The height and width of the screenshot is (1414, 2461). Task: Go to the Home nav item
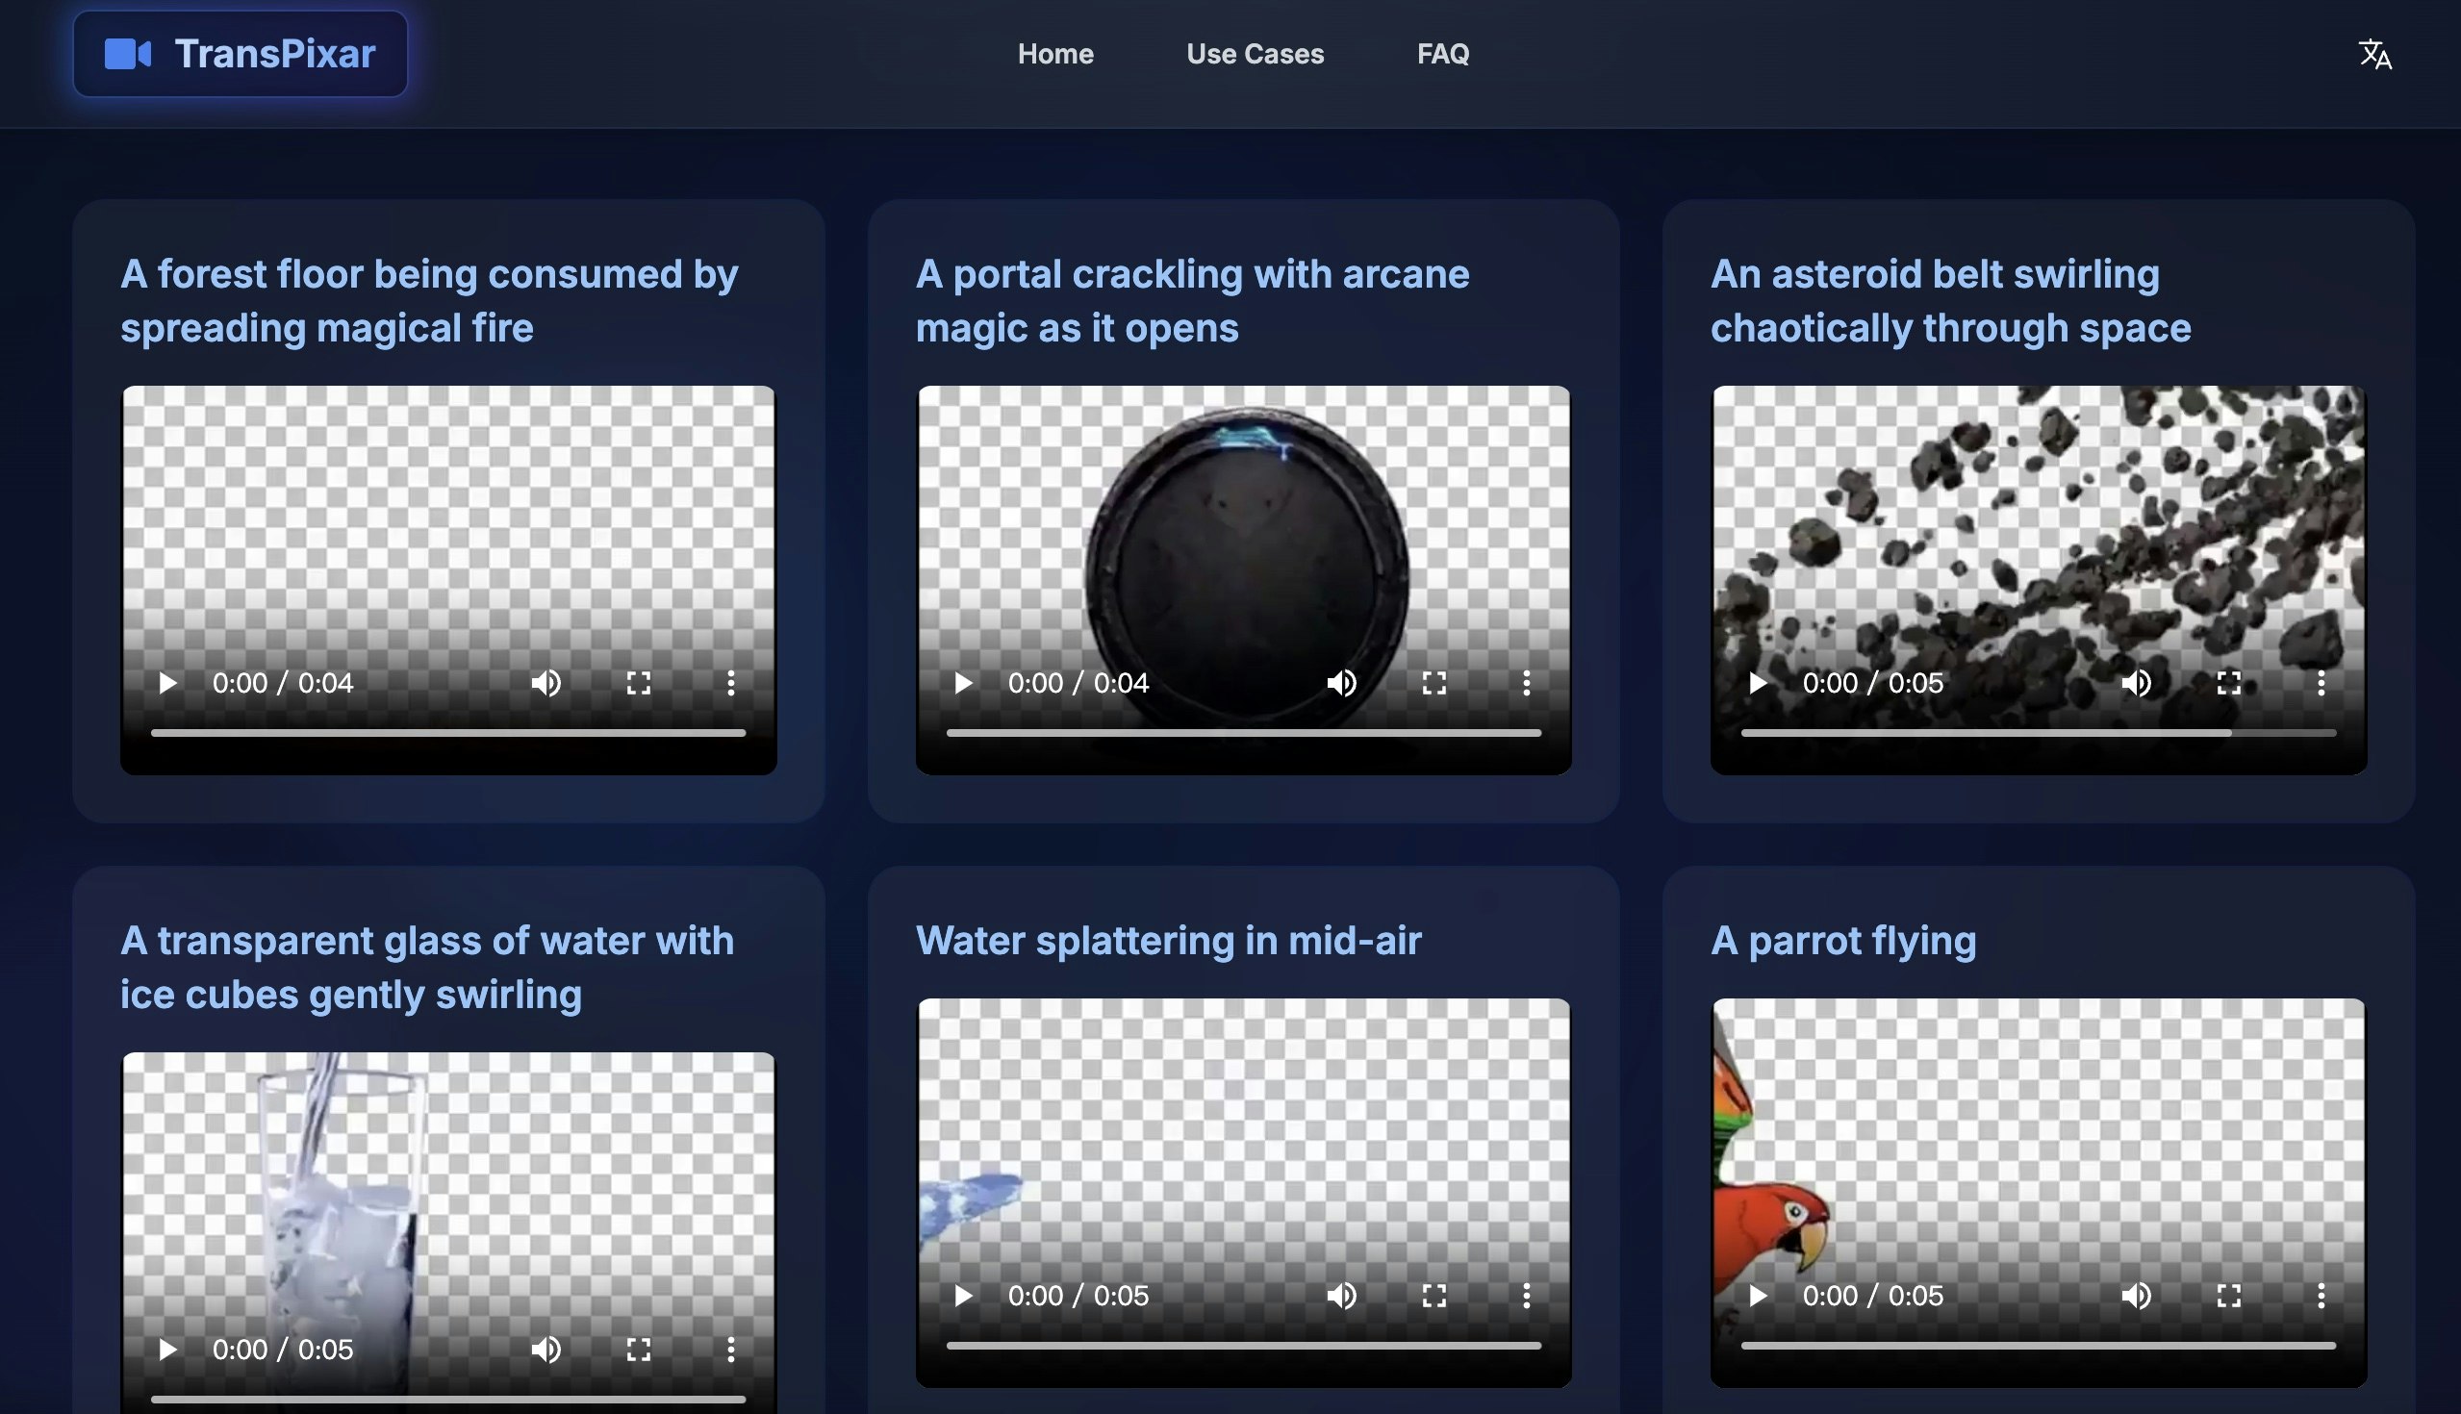[x=1054, y=55]
